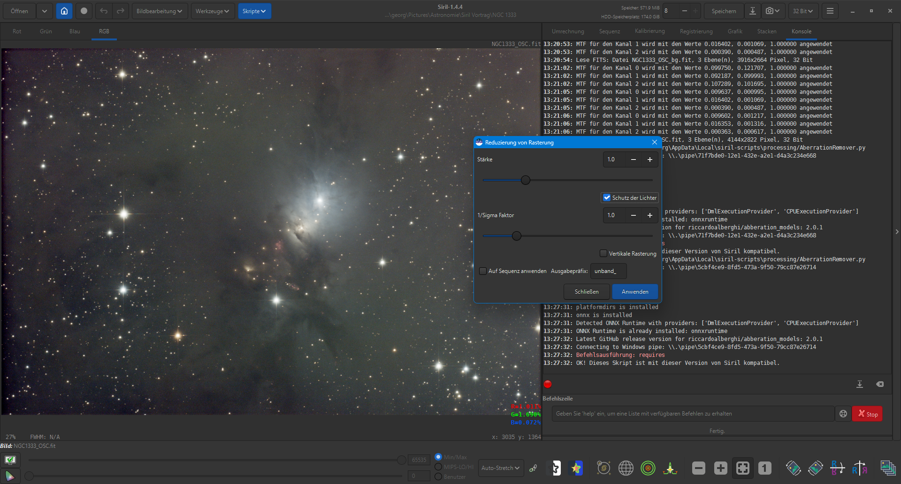Click the galaxy annotation icon
901x484 pixels.
603,468
